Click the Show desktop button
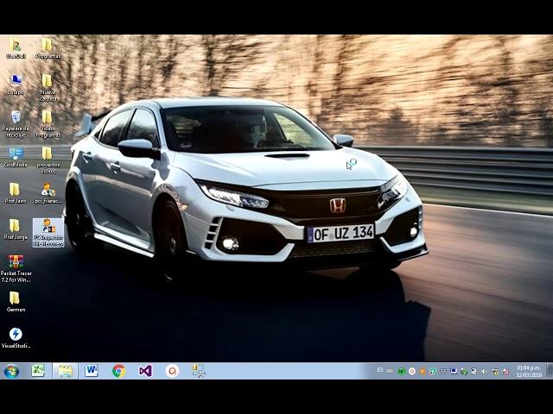This screenshot has height=414, width=553. click(x=550, y=371)
